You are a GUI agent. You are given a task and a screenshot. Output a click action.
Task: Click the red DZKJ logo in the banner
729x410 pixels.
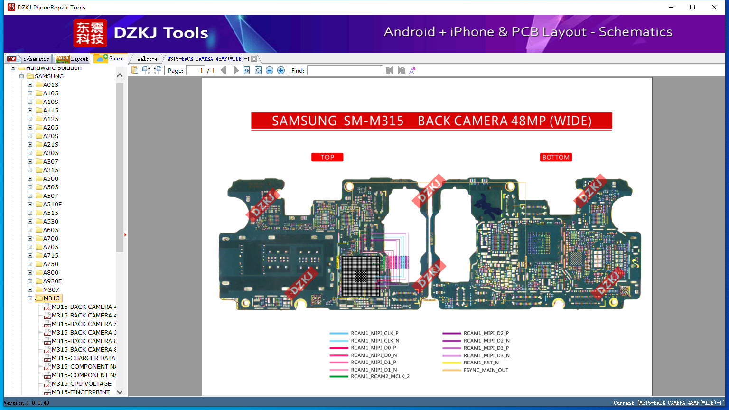coord(90,33)
